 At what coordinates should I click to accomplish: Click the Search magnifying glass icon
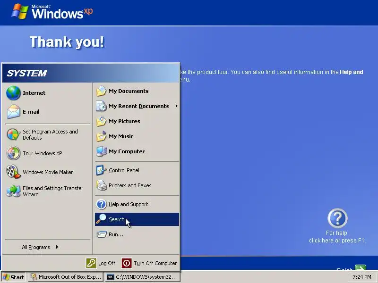click(x=101, y=219)
